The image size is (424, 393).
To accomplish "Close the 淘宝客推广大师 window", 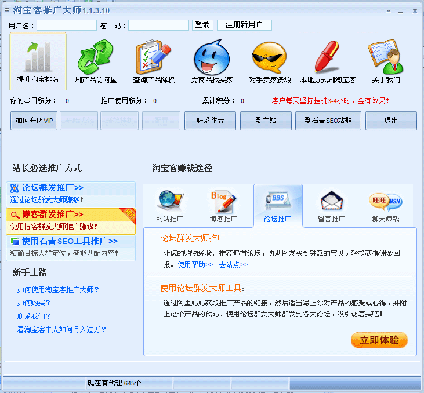I will click(x=415, y=11).
